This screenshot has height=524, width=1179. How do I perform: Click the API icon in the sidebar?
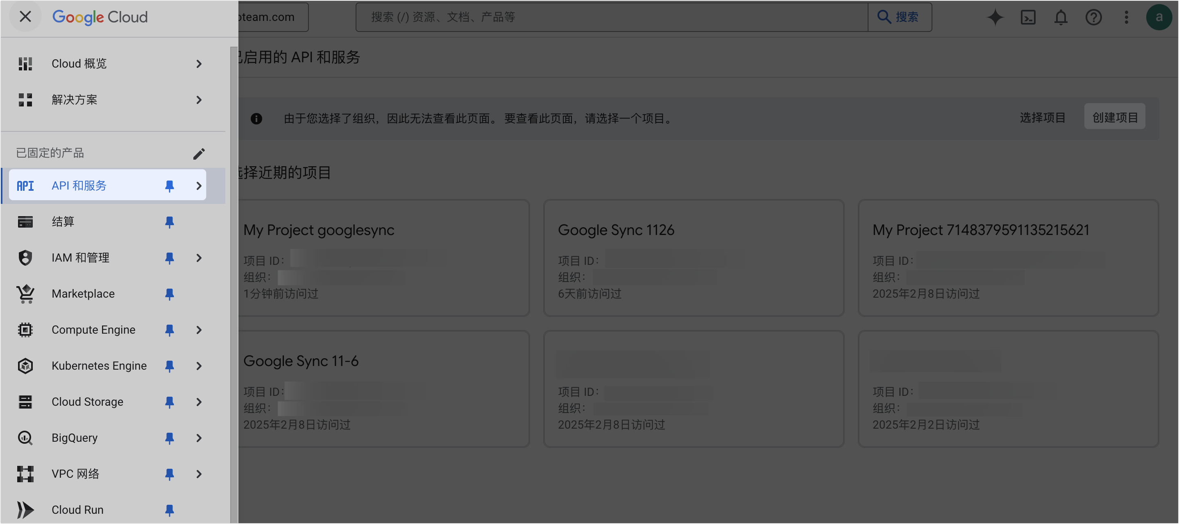[25, 185]
